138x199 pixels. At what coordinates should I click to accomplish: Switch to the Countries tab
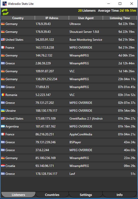(52, 195)
